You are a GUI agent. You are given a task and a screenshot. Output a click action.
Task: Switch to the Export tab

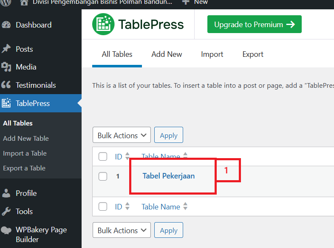pyautogui.click(x=253, y=54)
